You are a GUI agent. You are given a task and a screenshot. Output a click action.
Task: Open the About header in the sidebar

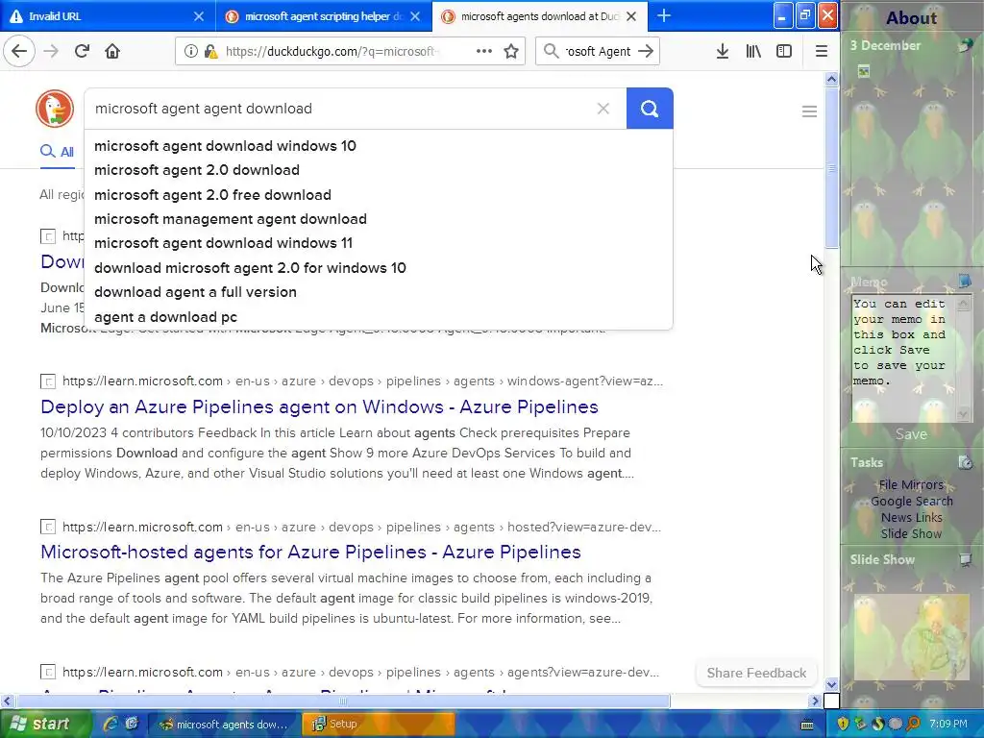pos(911,17)
